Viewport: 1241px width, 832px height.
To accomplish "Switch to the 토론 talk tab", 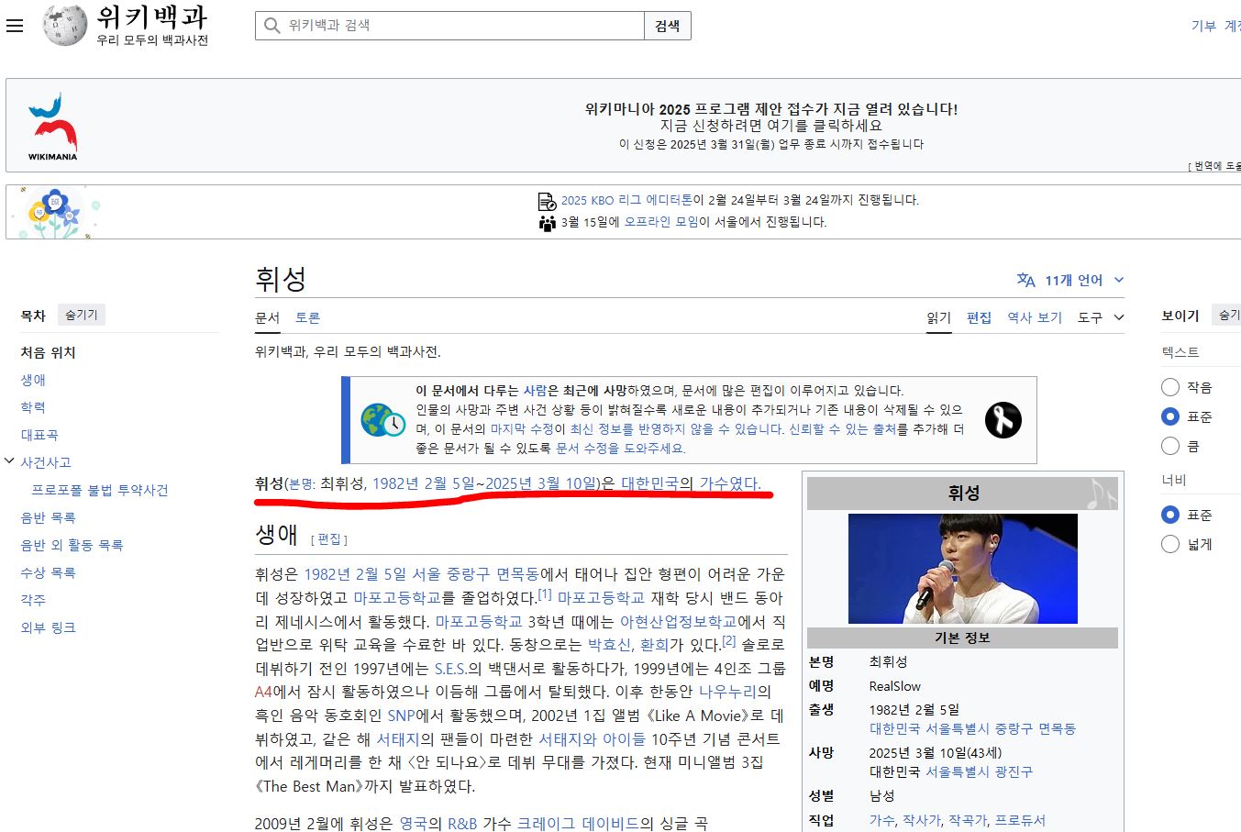I will pyautogui.click(x=307, y=317).
